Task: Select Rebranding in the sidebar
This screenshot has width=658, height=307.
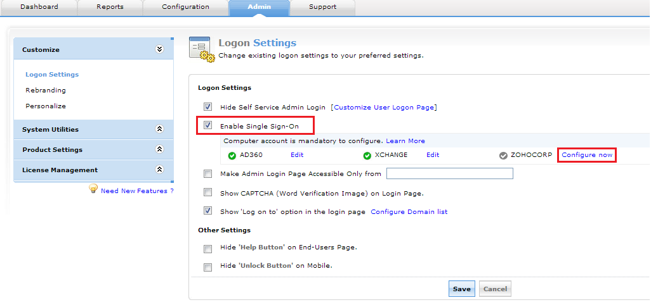Action: (x=45, y=90)
